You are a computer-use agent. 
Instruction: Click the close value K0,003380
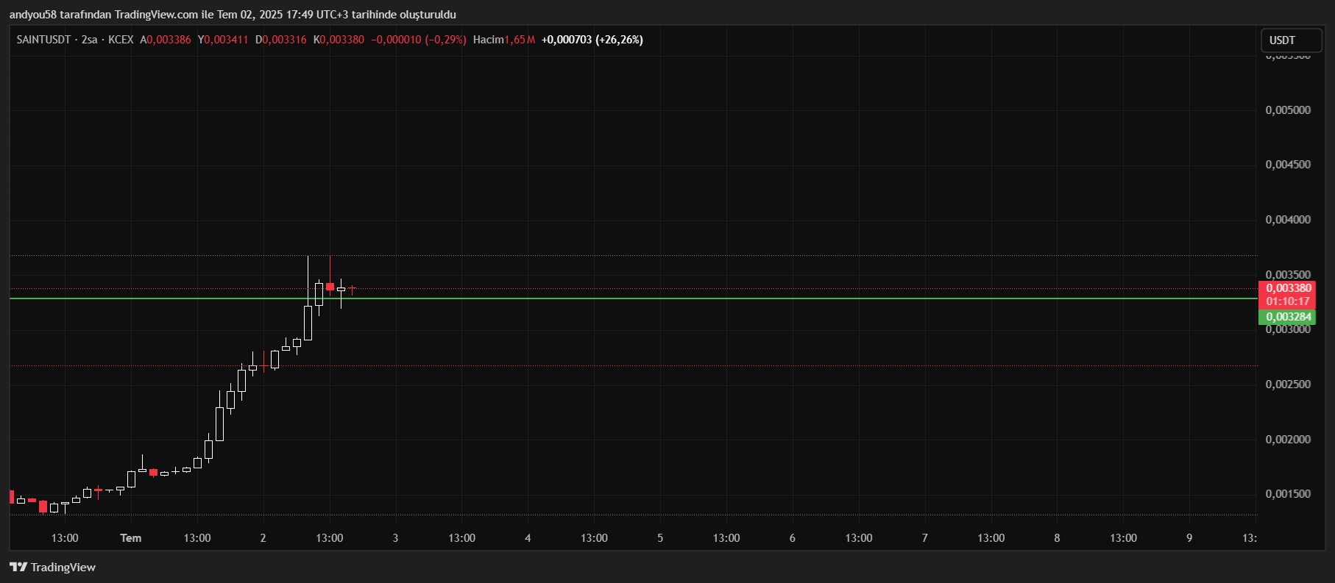click(x=339, y=40)
